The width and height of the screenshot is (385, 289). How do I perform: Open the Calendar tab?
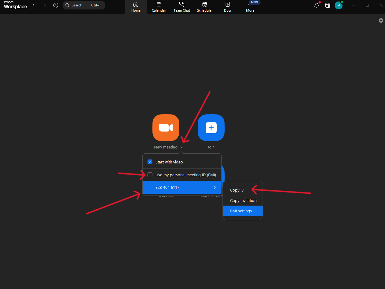point(159,7)
